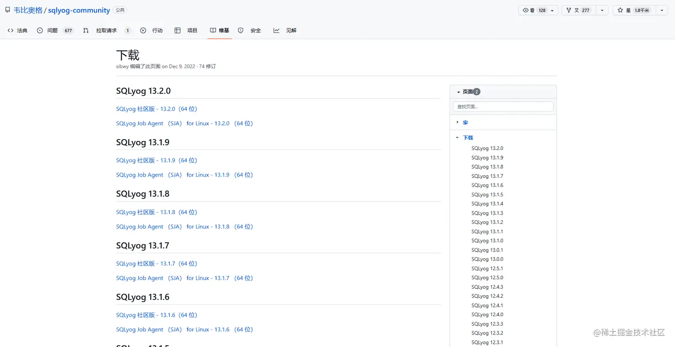Jump to SQLyog 13.1.3 in sidebar
The width and height of the screenshot is (675, 347).
coord(487,213)
